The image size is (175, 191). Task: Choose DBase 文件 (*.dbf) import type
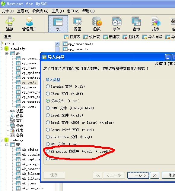click(x=64, y=94)
